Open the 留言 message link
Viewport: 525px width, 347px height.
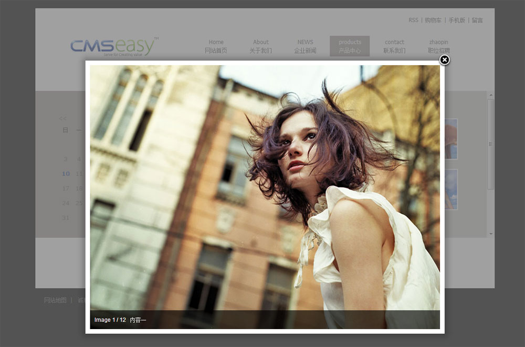477,20
